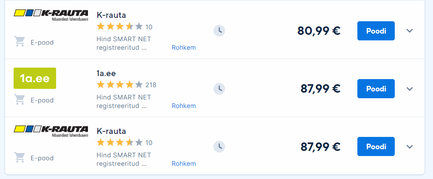
Task: Click Poodi in the last K-rauta row
Action: (x=376, y=146)
